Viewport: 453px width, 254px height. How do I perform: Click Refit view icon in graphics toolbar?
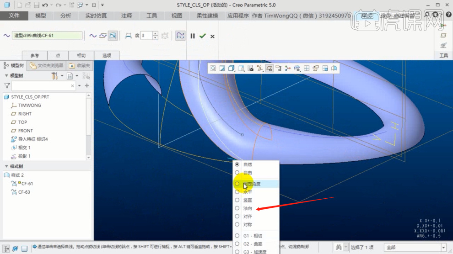(213, 69)
